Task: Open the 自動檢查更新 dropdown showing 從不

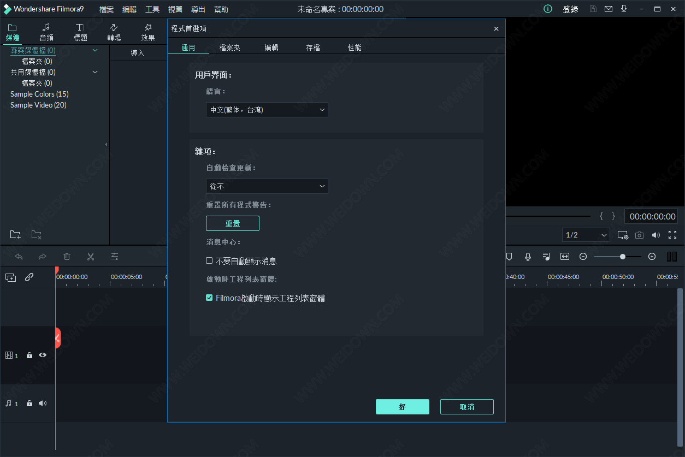Action: [x=267, y=186]
